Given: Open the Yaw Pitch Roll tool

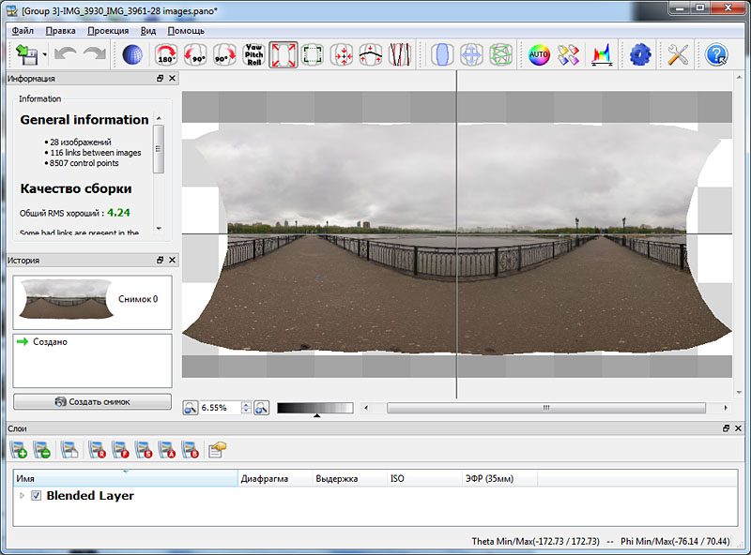Looking at the screenshot, I should 253,54.
